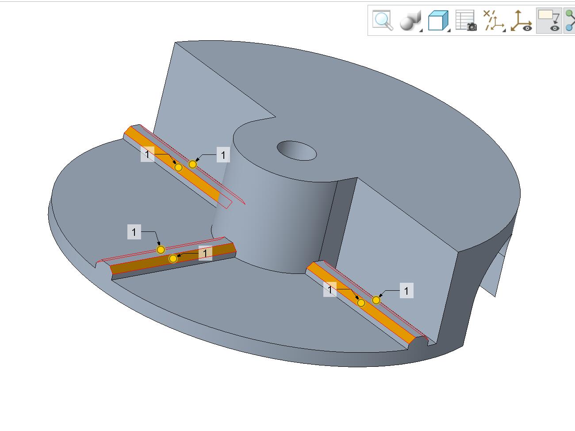Select the lower-left slot's upper yellow marker

(x=161, y=250)
